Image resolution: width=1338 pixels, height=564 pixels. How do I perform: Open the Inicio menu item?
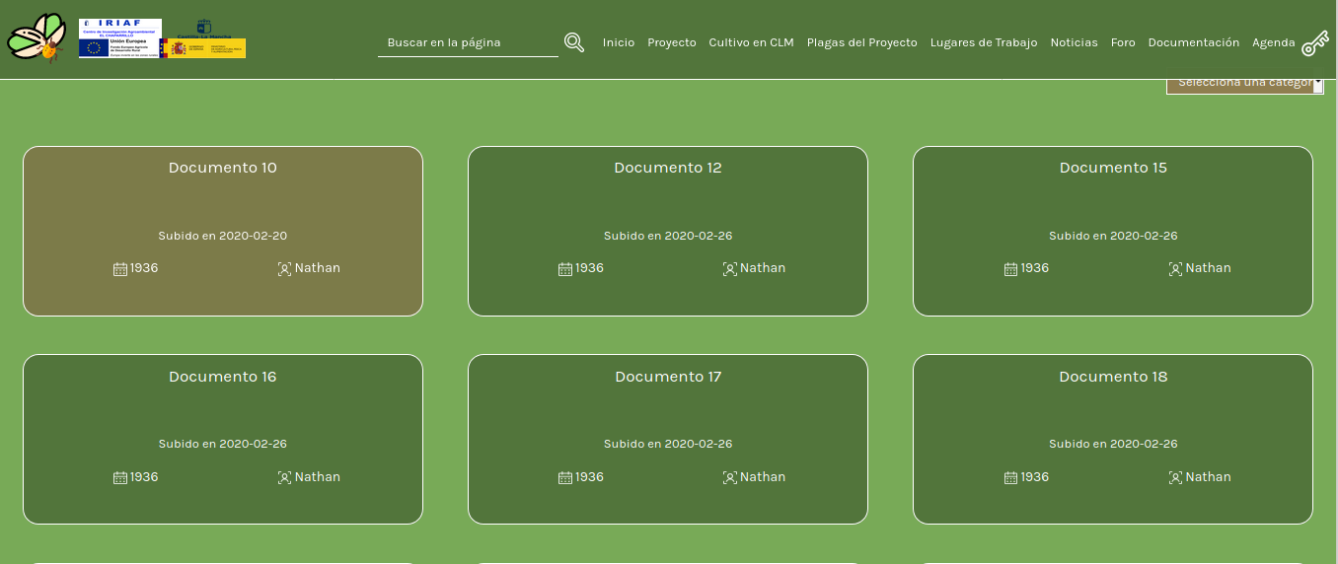pyautogui.click(x=619, y=42)
